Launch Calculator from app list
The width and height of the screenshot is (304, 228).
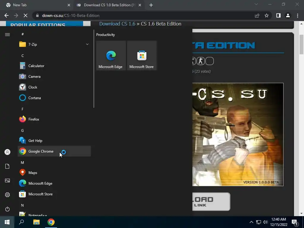coord(54,66)
